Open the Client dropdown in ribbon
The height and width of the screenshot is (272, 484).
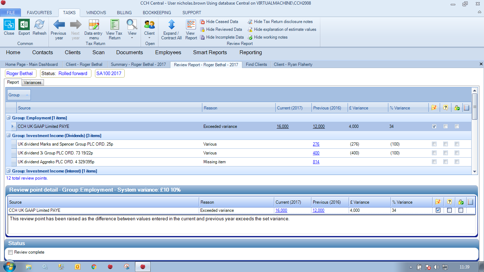149,37
